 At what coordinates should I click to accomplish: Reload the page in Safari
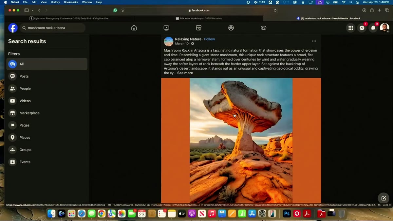[275, 10]
